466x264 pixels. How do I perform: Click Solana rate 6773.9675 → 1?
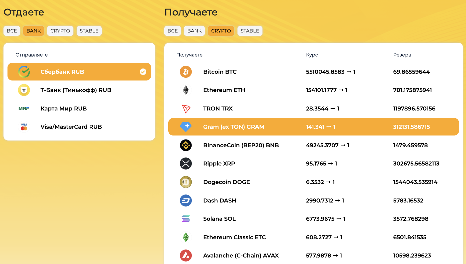coord(326,219)
